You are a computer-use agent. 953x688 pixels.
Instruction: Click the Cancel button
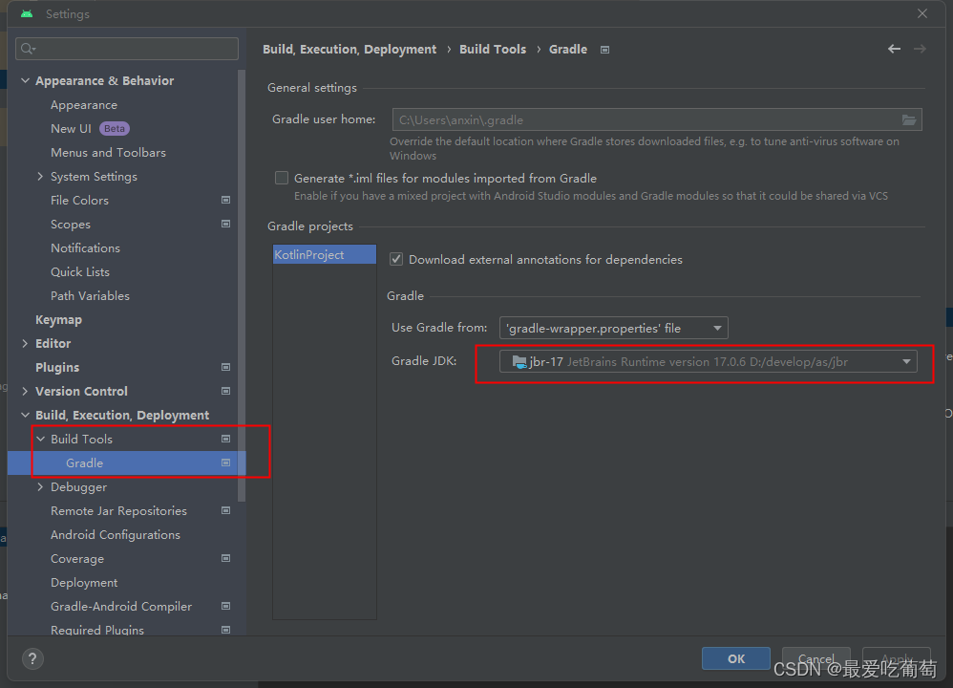click(x=815, y=658)
